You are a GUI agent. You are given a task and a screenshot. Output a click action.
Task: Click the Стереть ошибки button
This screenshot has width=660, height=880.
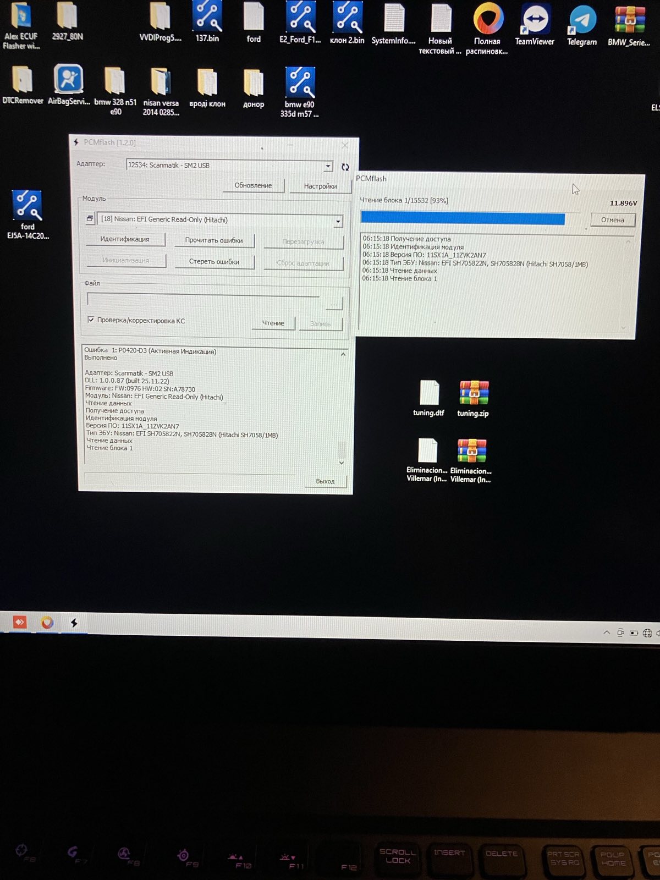pos(214,261)
